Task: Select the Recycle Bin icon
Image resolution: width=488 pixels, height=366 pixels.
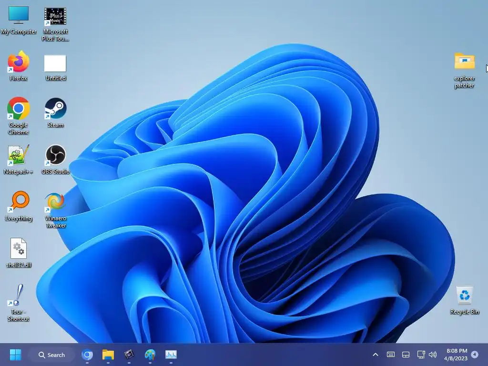Action: pyautogui.click(x=464, y=300)
